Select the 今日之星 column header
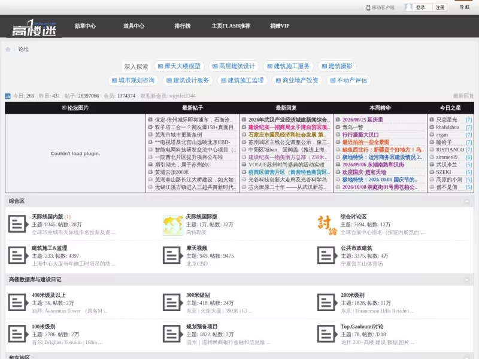 tap(450, 108)
